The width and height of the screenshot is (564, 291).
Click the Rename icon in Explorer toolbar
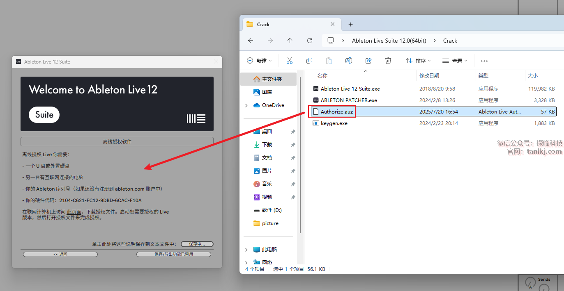pos(349,61)
